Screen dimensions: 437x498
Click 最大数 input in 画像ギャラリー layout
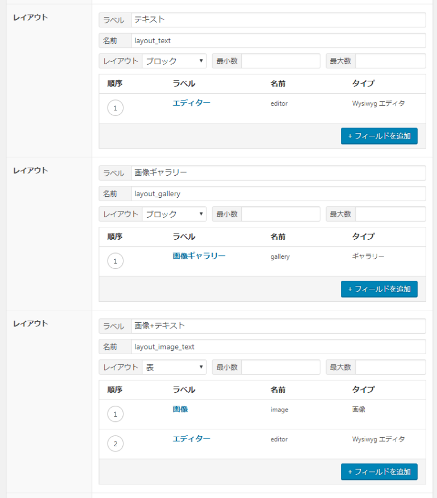point(390,214)
